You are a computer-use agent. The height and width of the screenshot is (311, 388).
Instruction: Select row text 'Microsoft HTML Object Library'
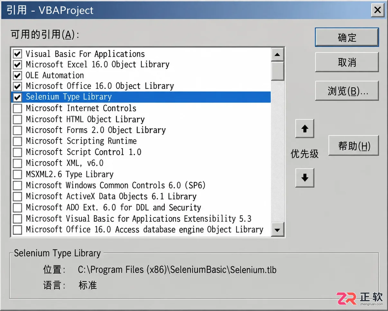pos(85,119)
